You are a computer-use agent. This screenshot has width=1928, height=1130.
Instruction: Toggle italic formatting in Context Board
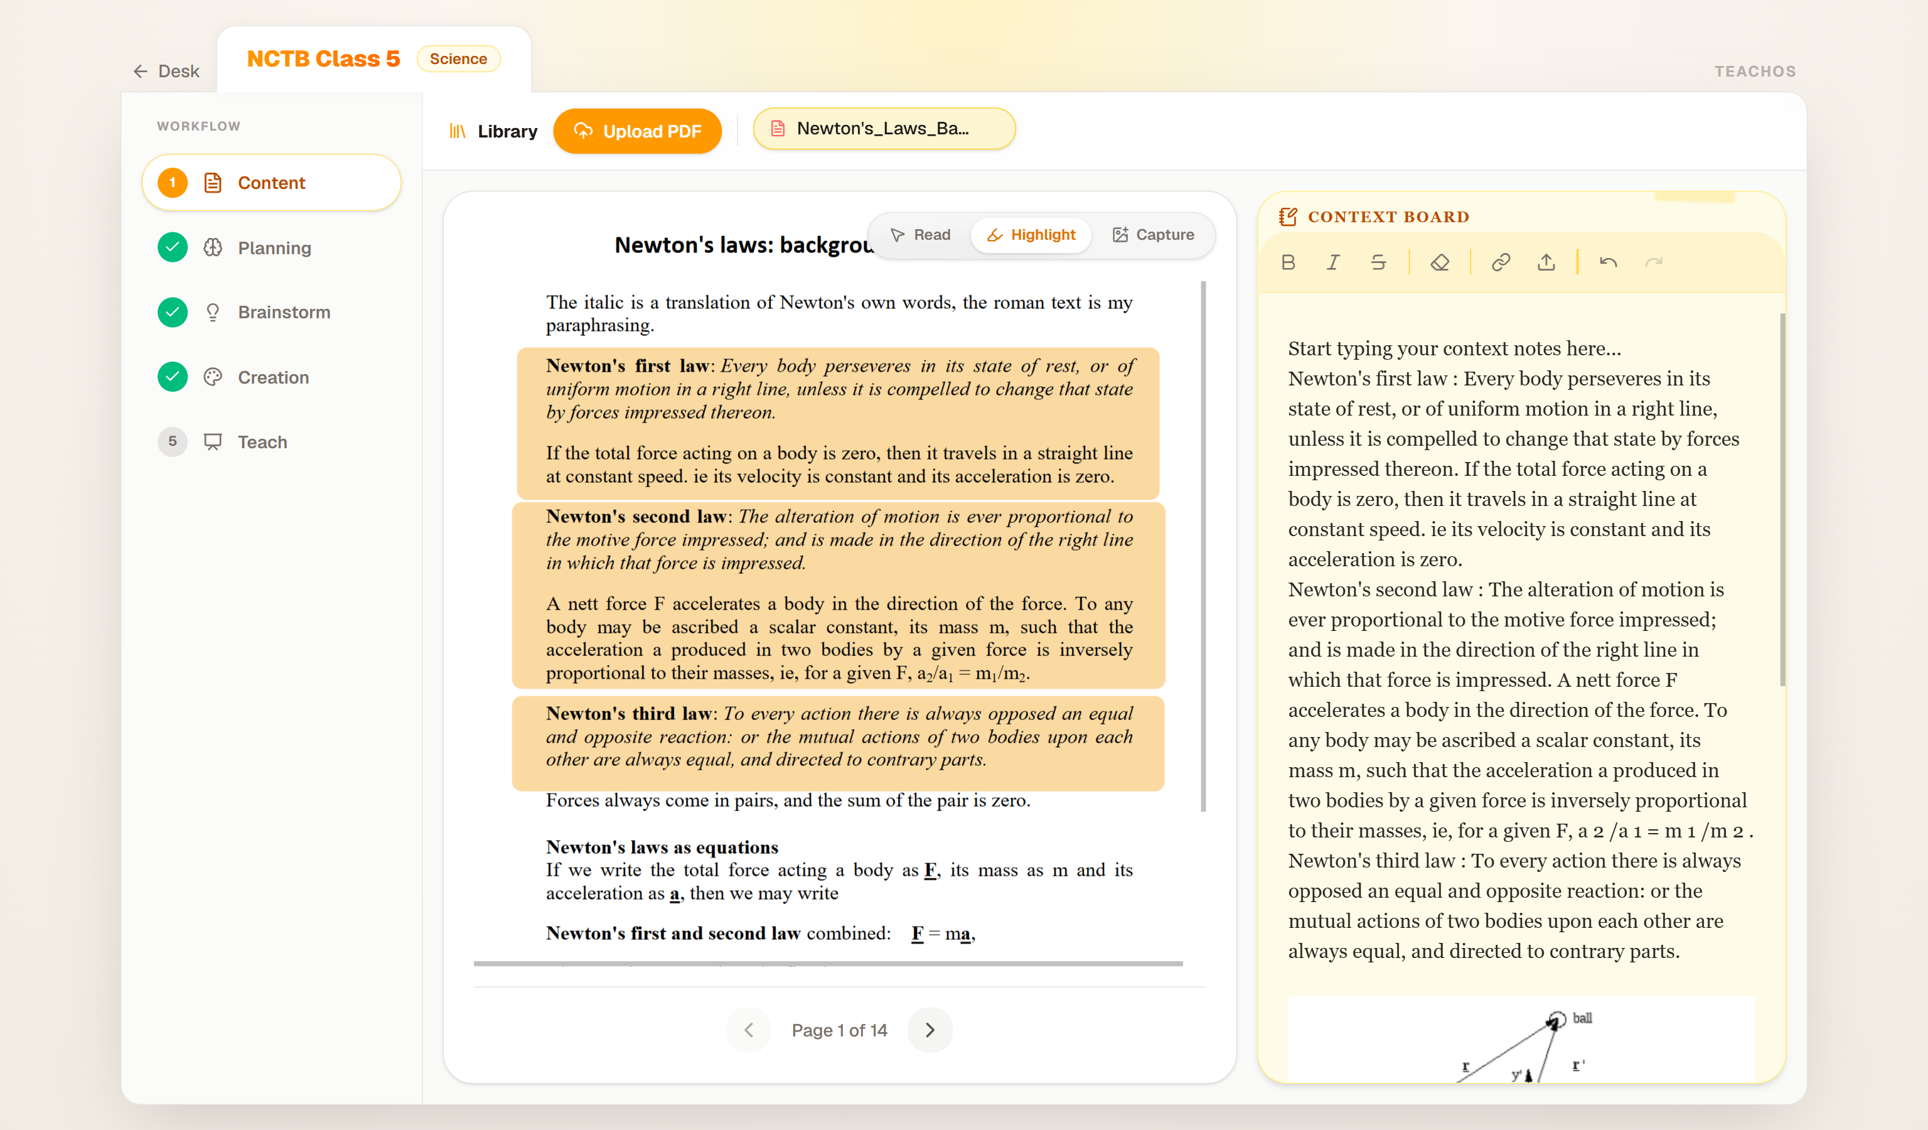coord(1333,262)
